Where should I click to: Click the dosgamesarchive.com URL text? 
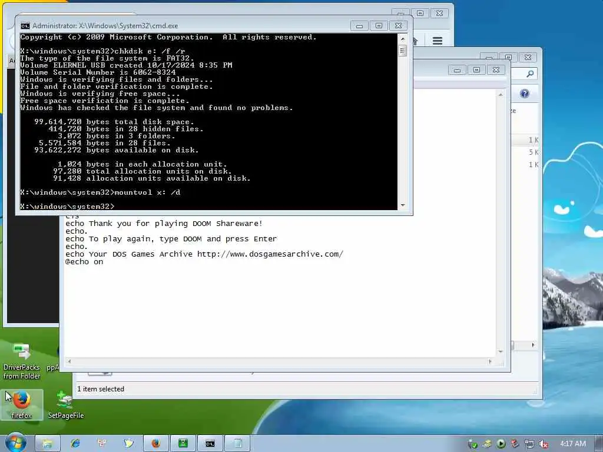pyautogui.click(x=270, y=254)
